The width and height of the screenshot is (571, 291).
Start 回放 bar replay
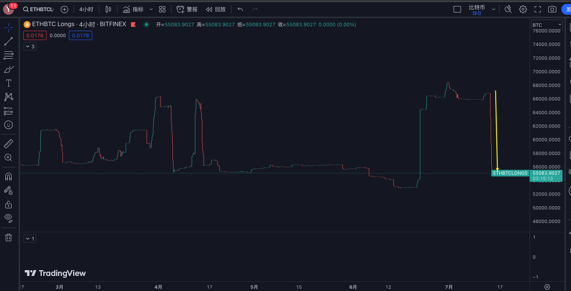coord(216,9)
